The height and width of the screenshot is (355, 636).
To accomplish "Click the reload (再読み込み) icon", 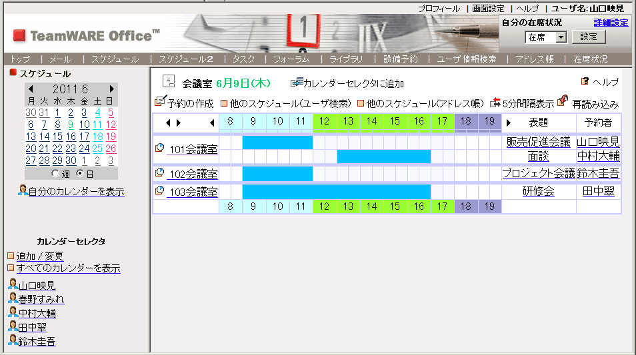I will click(563, 102).
